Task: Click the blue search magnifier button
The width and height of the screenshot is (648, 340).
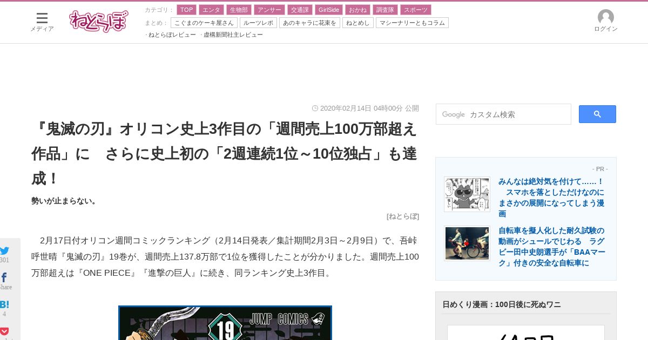Action: point(597,114)
